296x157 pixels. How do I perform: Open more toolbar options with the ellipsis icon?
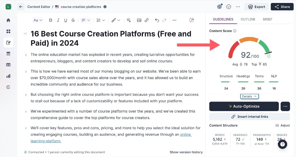pyautogui.click(x=174, y=20)
